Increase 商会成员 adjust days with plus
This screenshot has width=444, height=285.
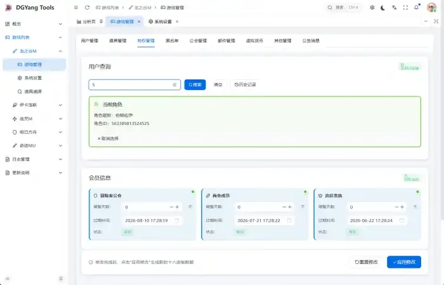click(290, 207)
